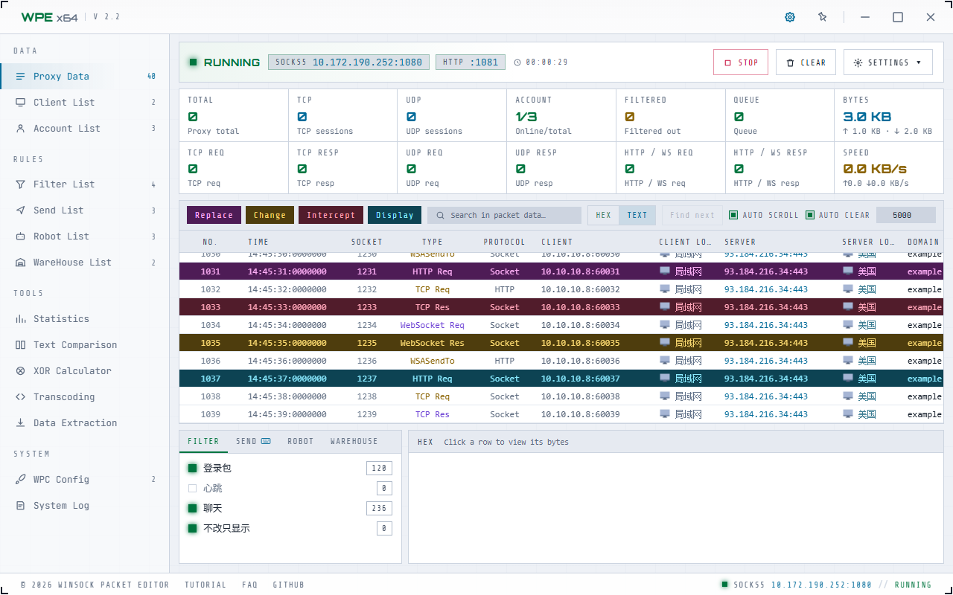Open WareHouse List sidebar entry

coord(72,262)
